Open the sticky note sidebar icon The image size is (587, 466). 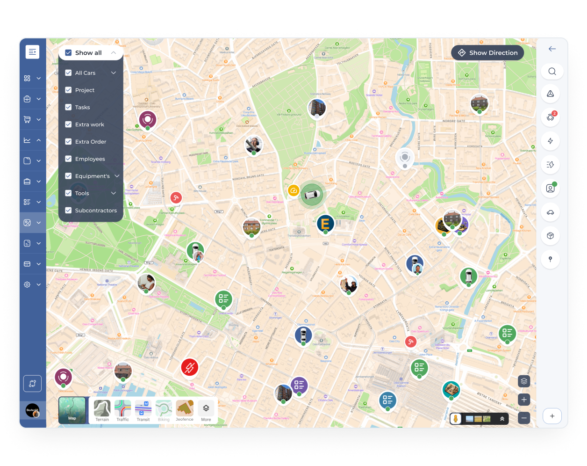pos(27,160)
